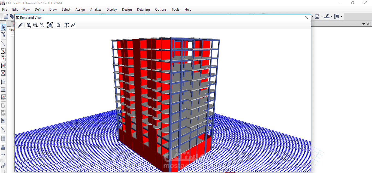The width and height of the screenshot is (372, 173).
Task: Click the pen icon in 3D Rendered View toolbar
Action: [21, 25]
